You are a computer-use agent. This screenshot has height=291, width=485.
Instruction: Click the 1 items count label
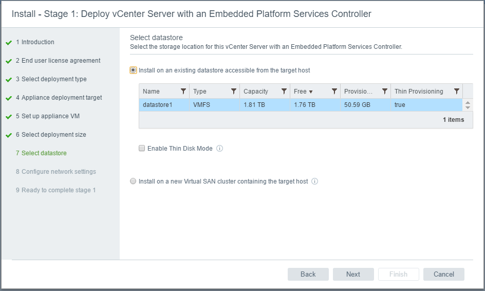454,120
